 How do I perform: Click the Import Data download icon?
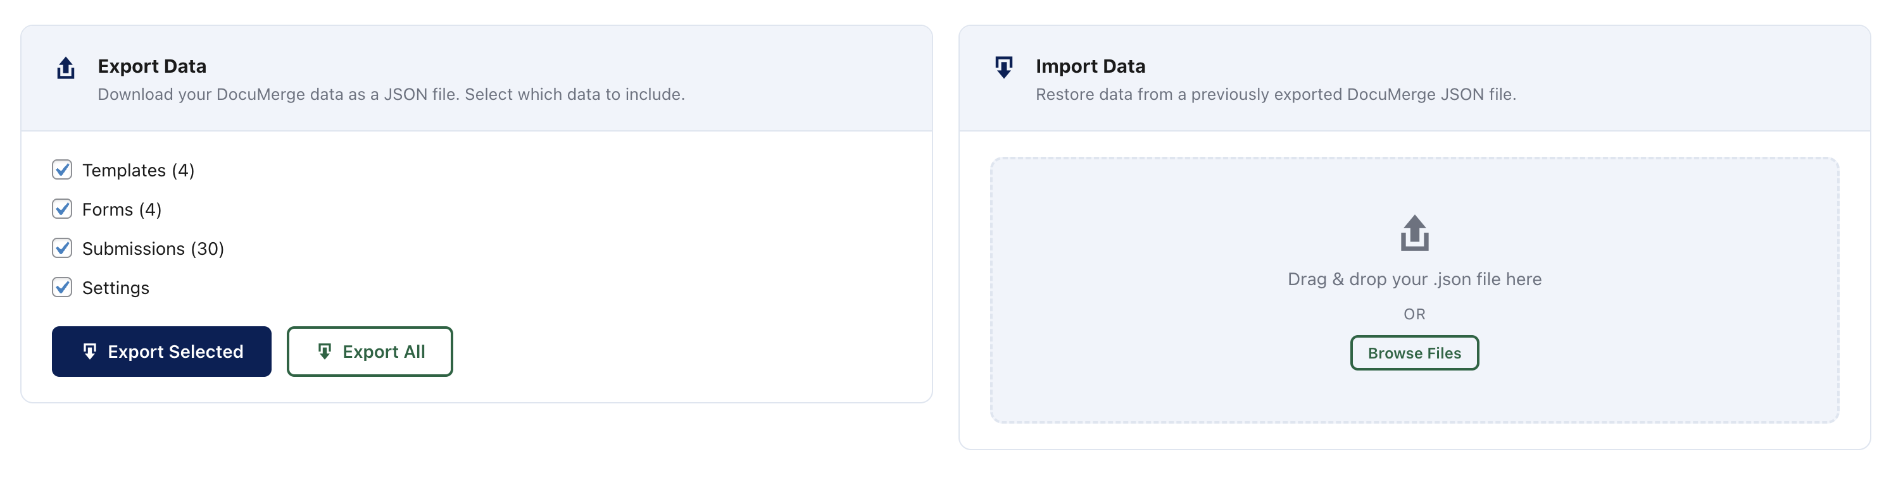point(1005,68)
